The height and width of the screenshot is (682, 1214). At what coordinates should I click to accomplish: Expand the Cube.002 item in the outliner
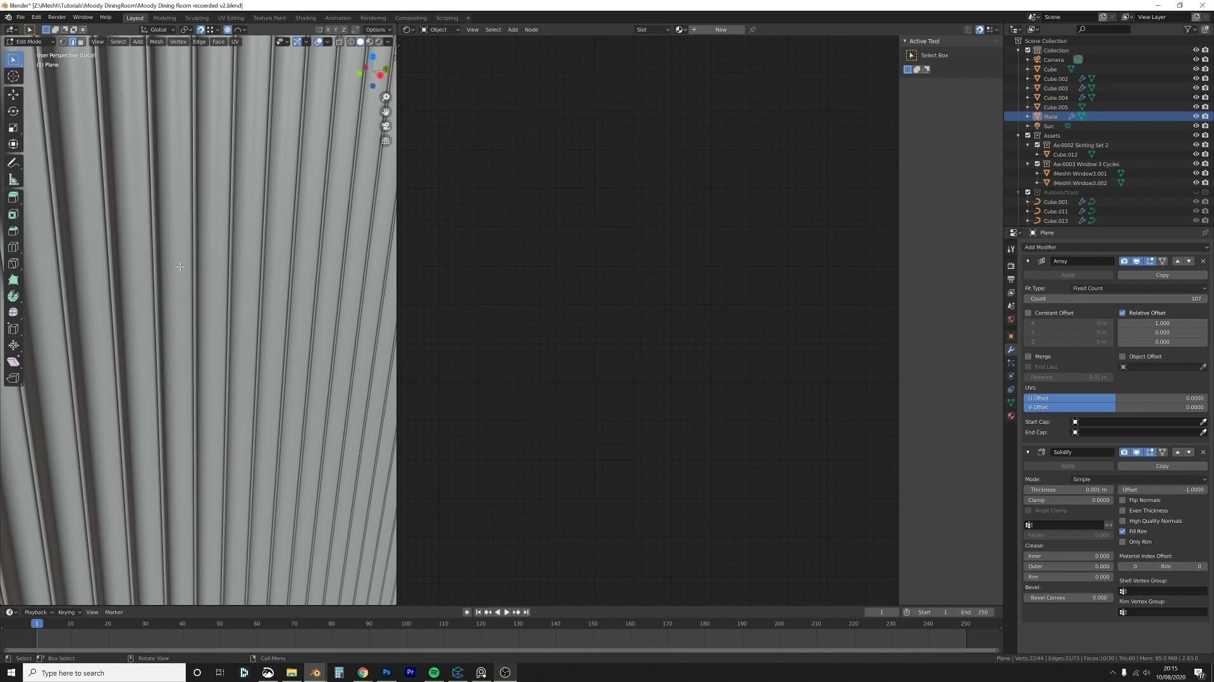coord(1027,79)
